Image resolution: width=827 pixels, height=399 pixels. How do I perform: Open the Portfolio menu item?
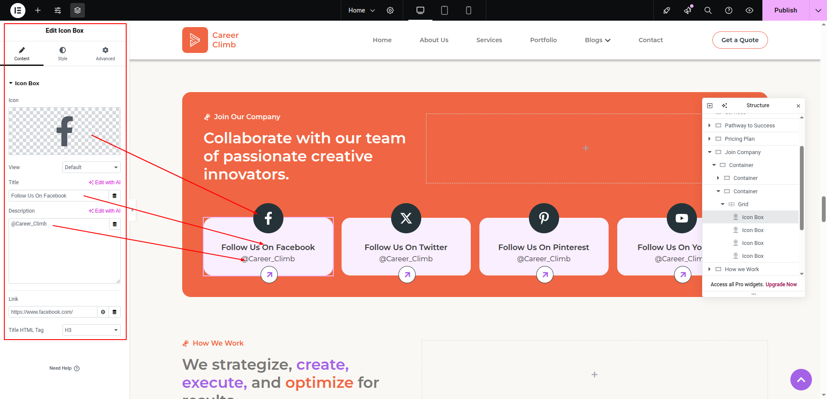tap(543, 40)
